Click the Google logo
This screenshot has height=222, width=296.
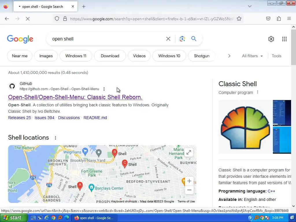[x=20, y=39]
